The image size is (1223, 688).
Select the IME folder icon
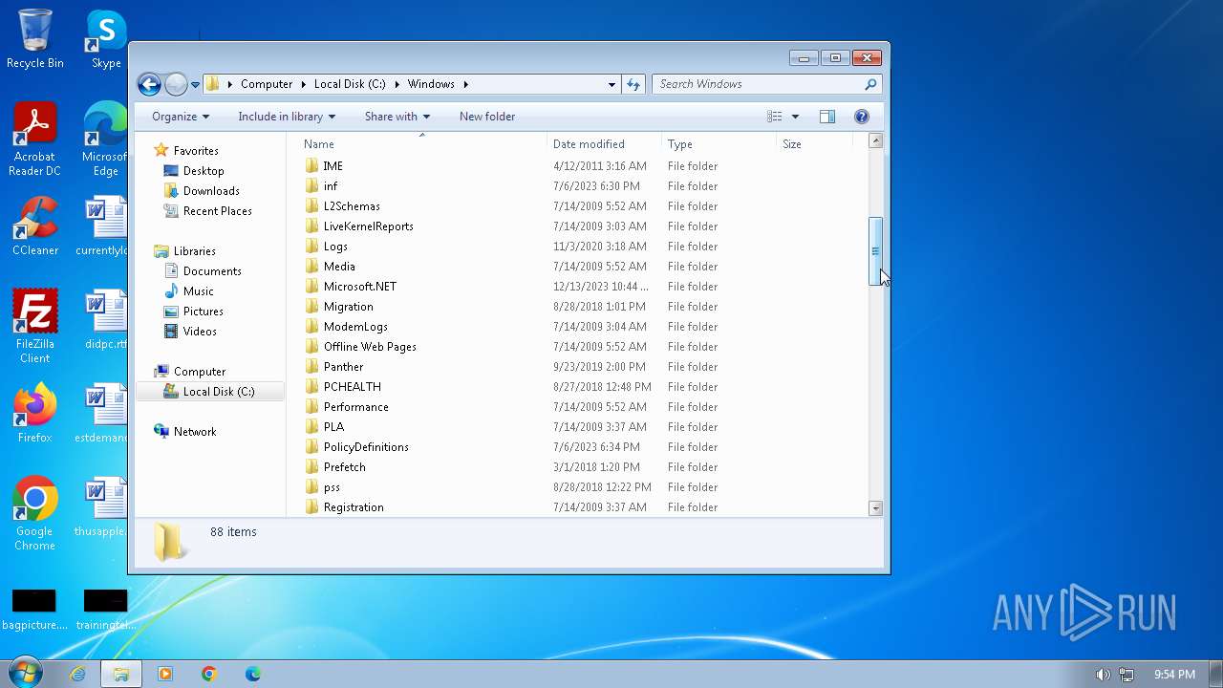click(x=311, y=166)
